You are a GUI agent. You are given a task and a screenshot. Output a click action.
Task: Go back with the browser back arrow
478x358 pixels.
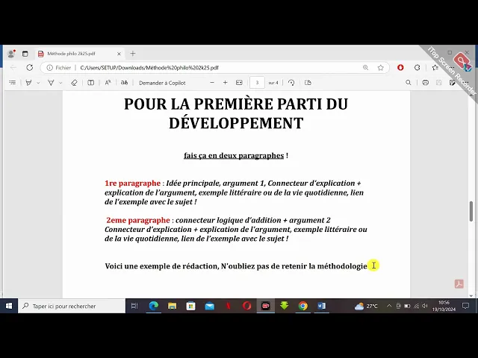point(13,68)
